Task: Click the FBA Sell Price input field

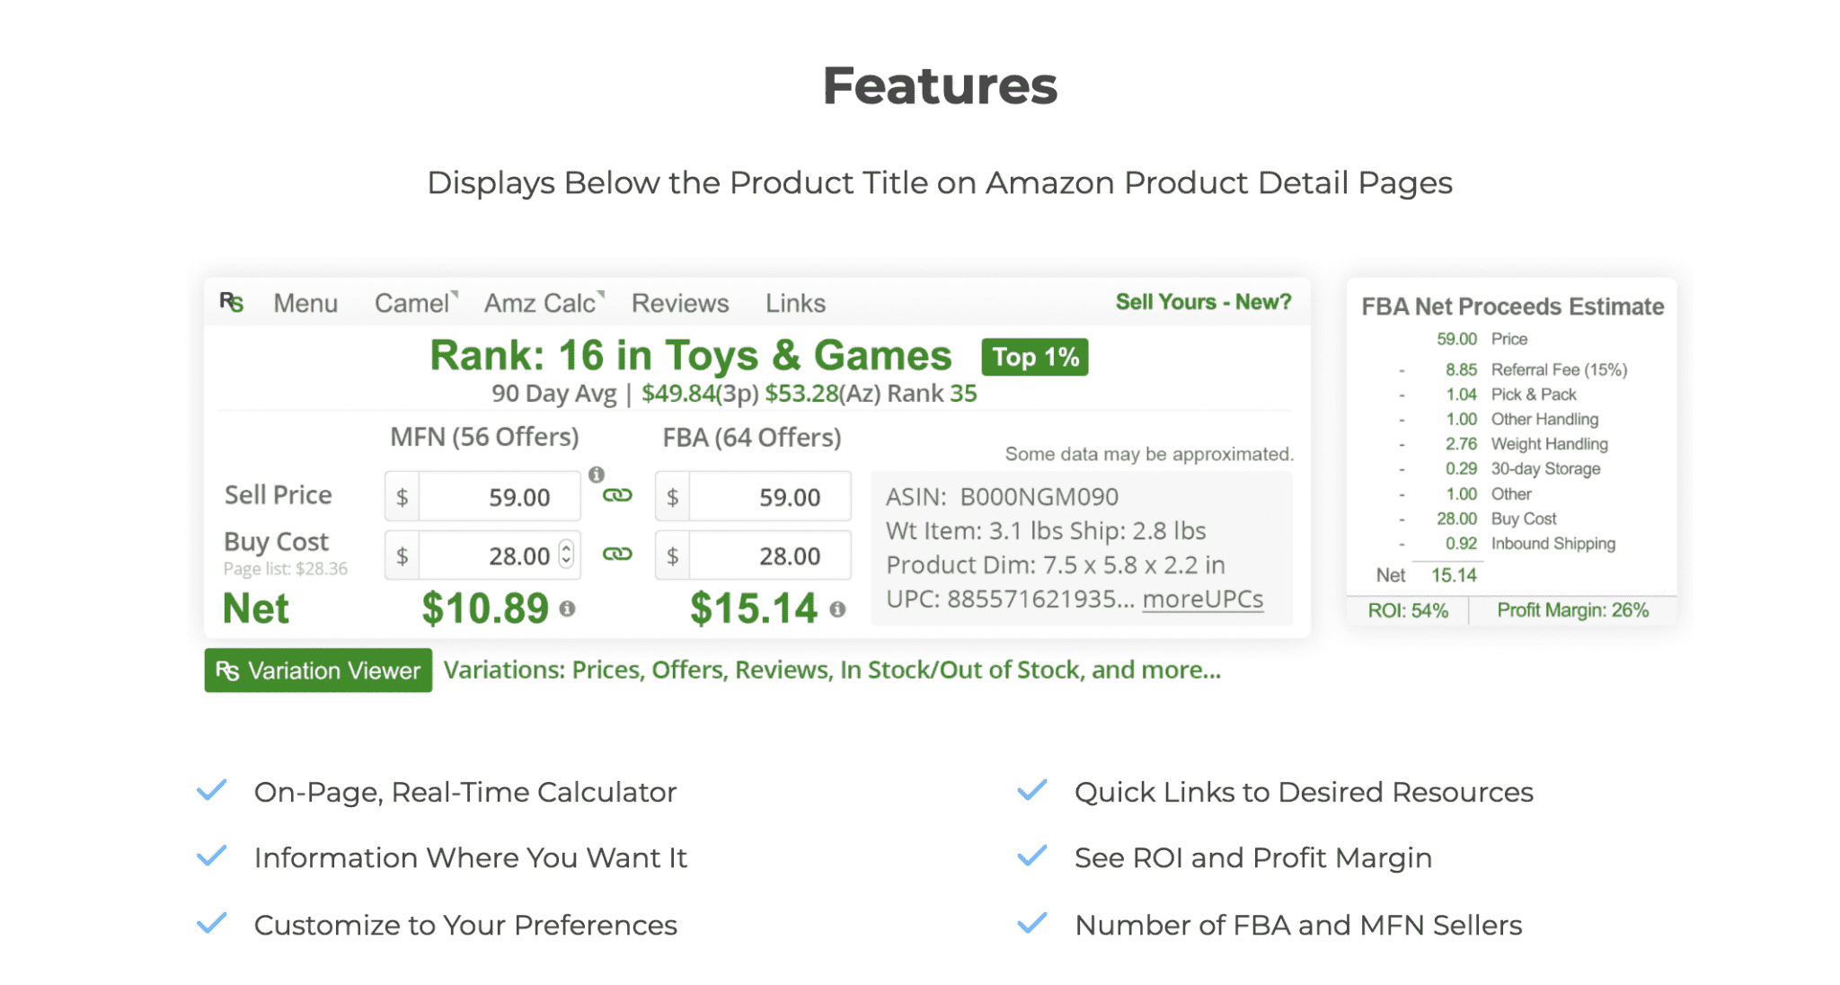Action: tap(769, 497)
